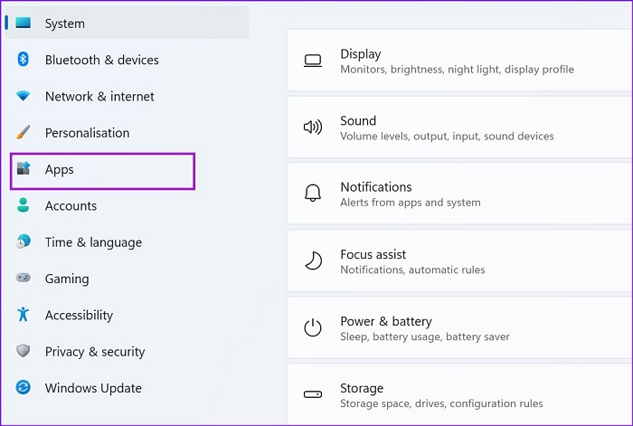Open Storage settings

(x=459, y=394)
